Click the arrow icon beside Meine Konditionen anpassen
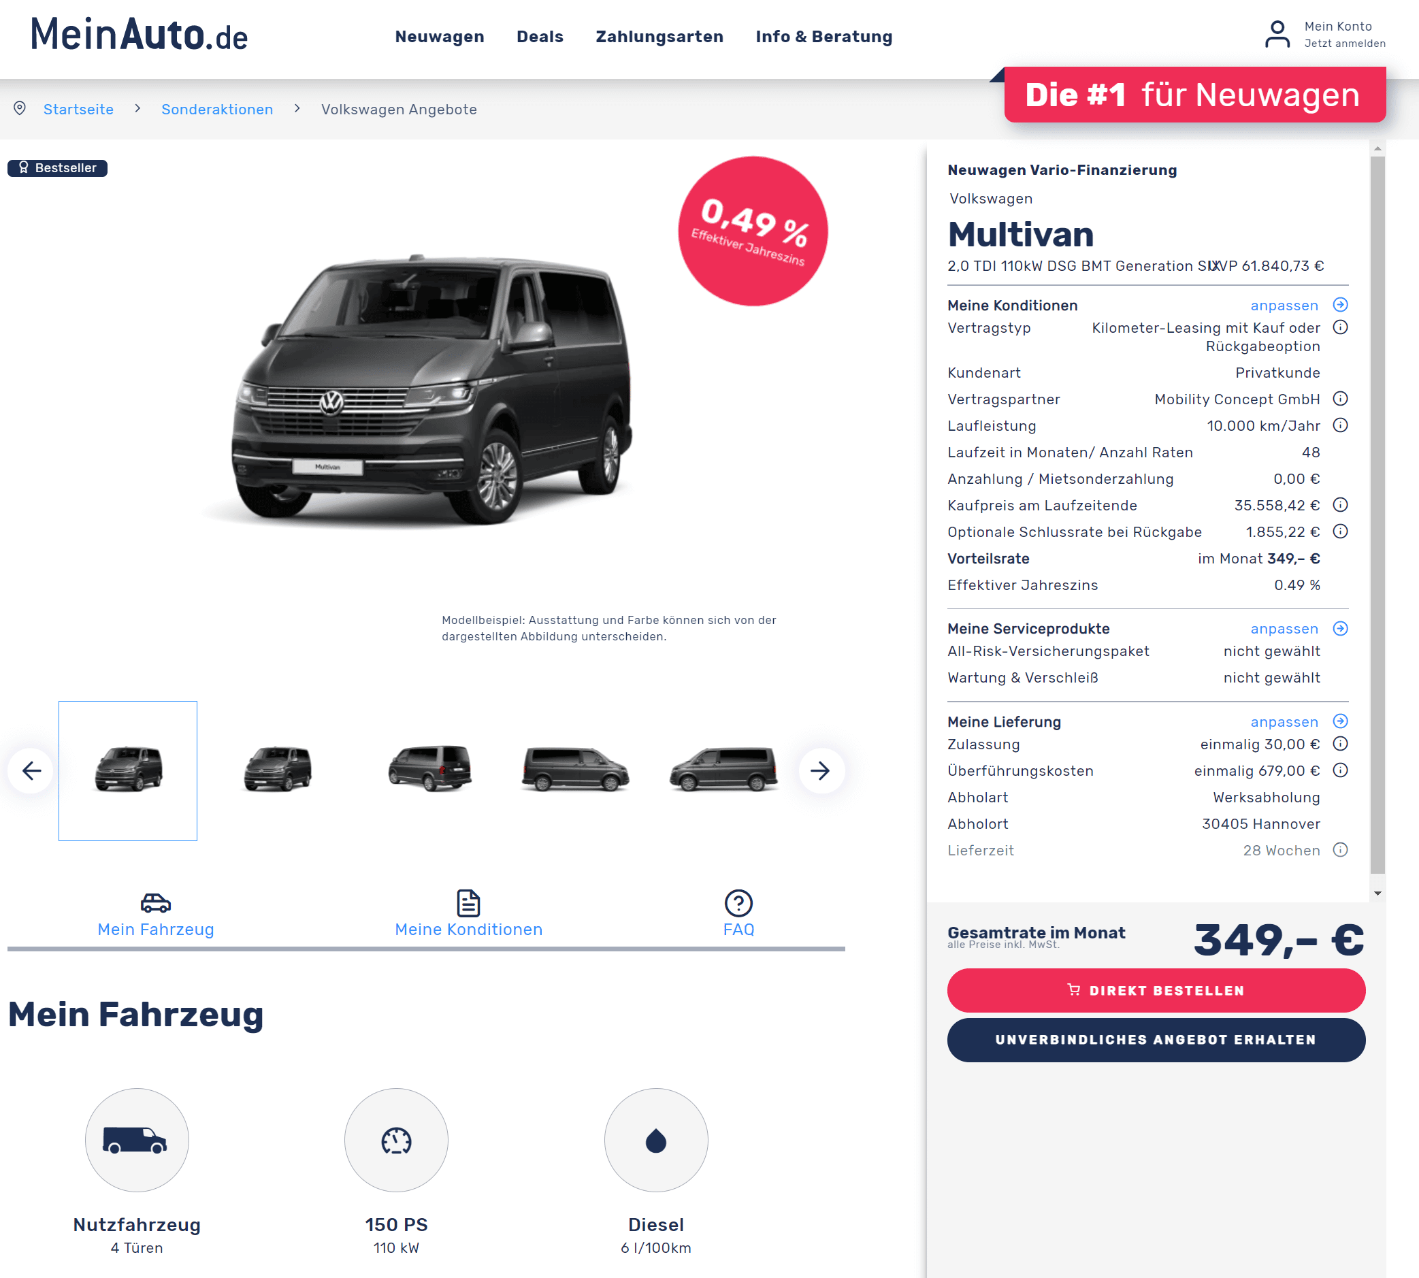1419x1278 pixels. tap(1339, 305)
